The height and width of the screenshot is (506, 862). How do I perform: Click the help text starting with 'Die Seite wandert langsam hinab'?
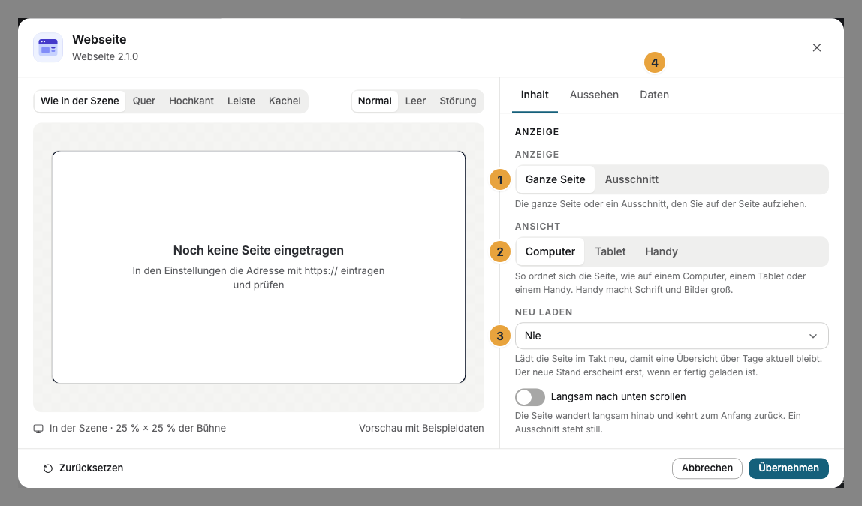[658, 423]
